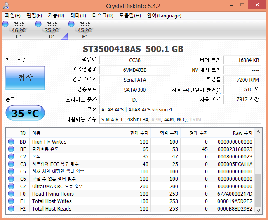268x220 pixels.
Task: Select the Total Host Writes row name
Action: coord(52,201)
